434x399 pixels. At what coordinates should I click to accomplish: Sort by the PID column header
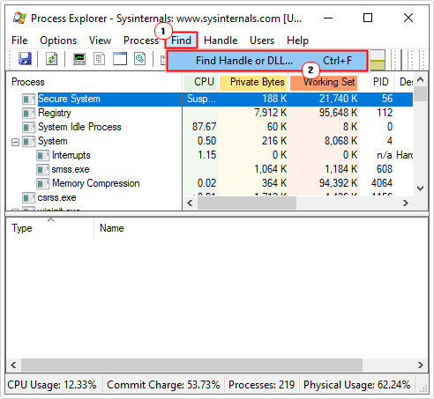[x=377, y=82]
